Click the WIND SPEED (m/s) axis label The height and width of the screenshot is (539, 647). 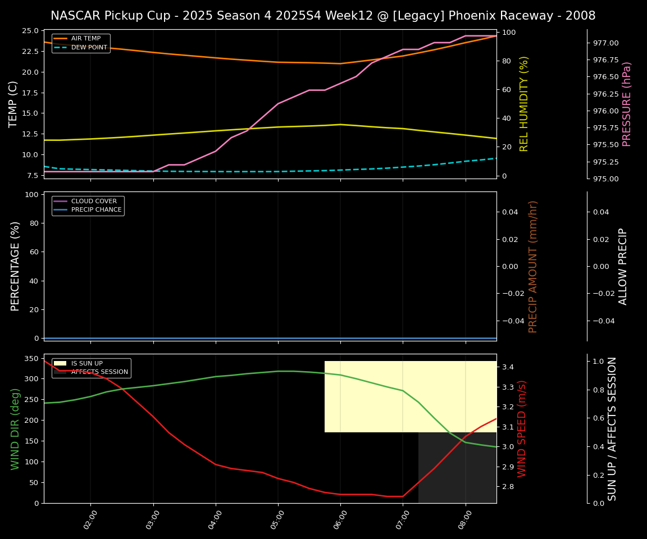(522, 428)
